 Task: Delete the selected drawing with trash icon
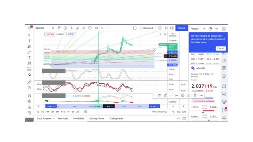[195, 95]
